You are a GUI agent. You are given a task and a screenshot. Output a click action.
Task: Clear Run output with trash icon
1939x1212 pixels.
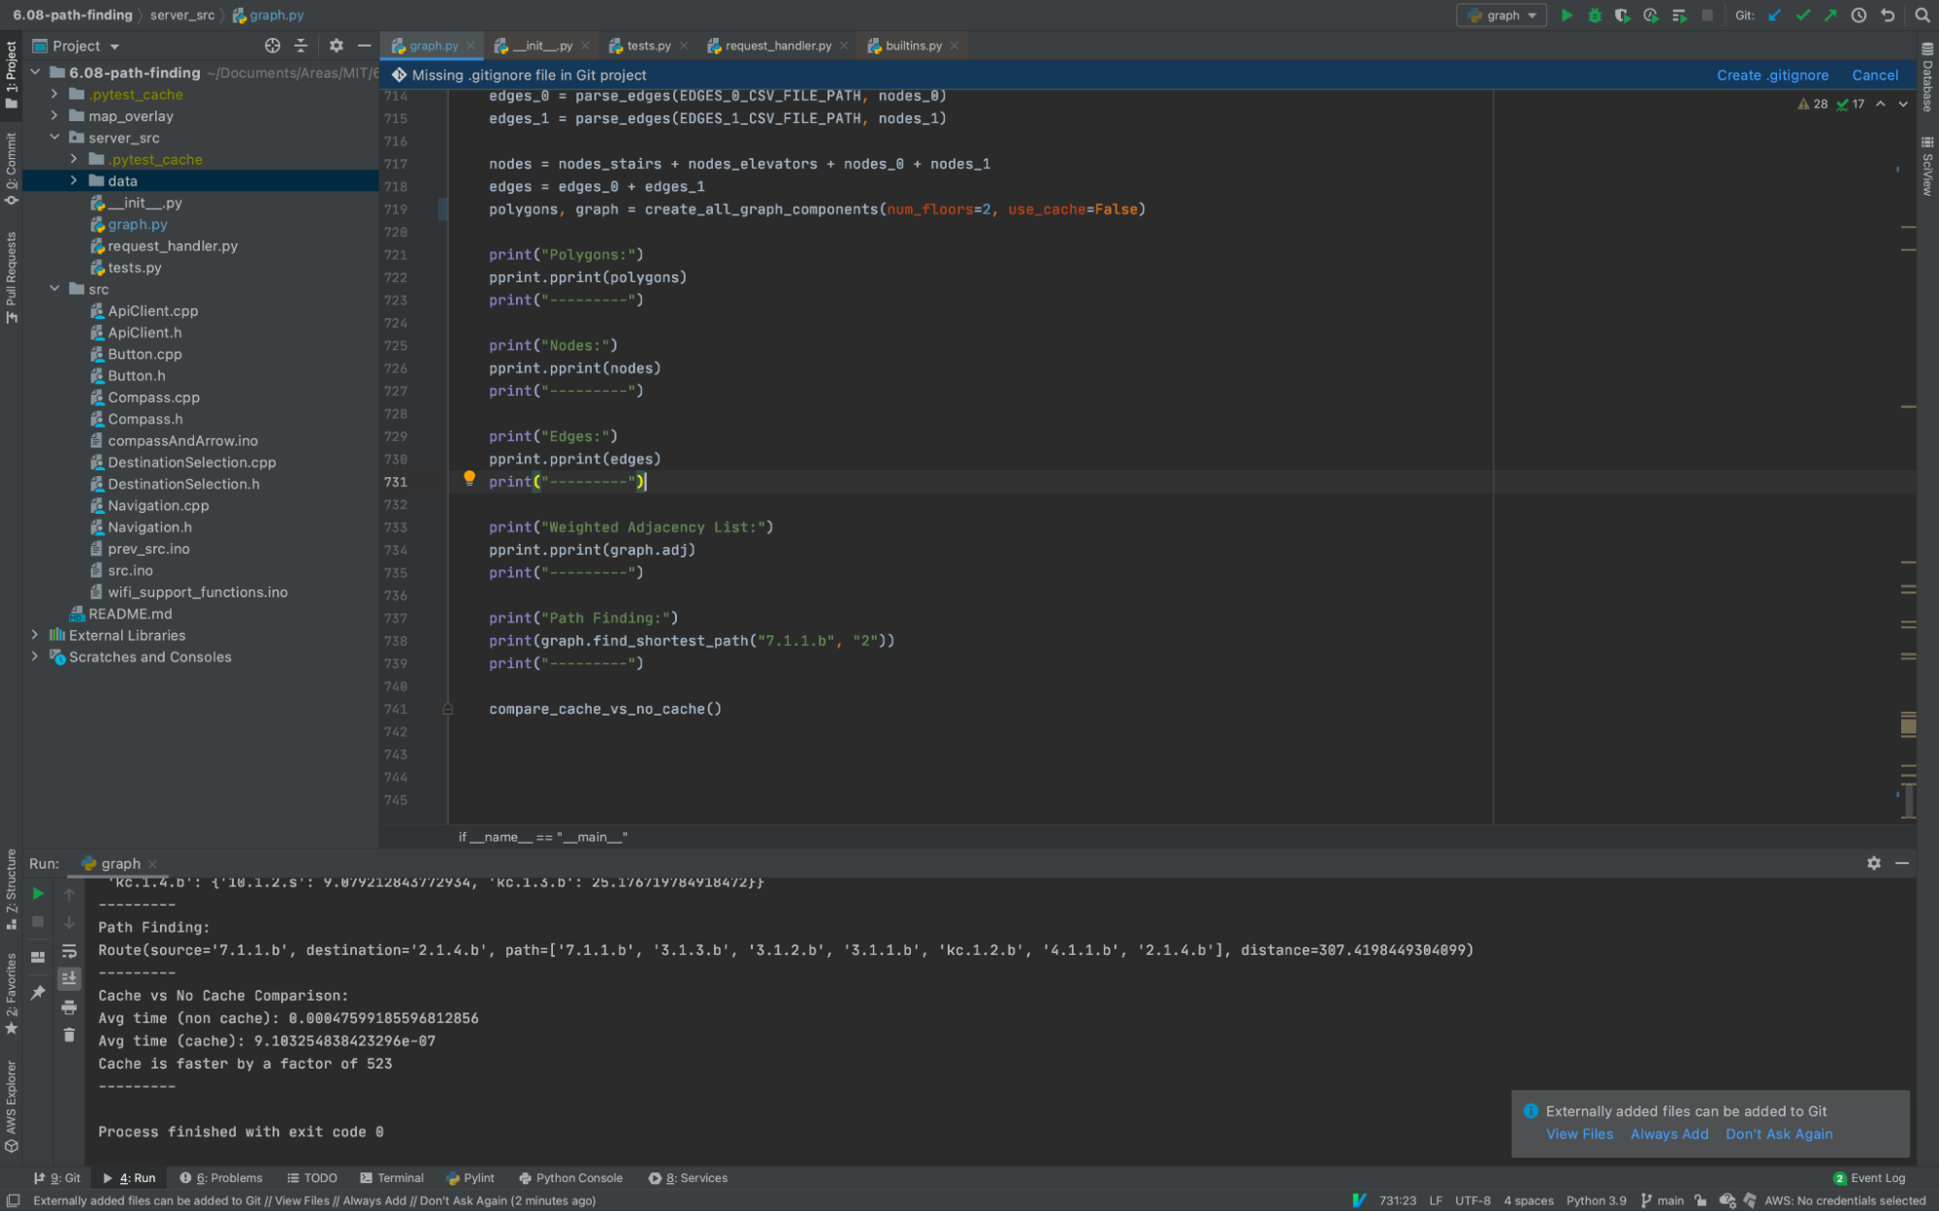click(69, 1035)
